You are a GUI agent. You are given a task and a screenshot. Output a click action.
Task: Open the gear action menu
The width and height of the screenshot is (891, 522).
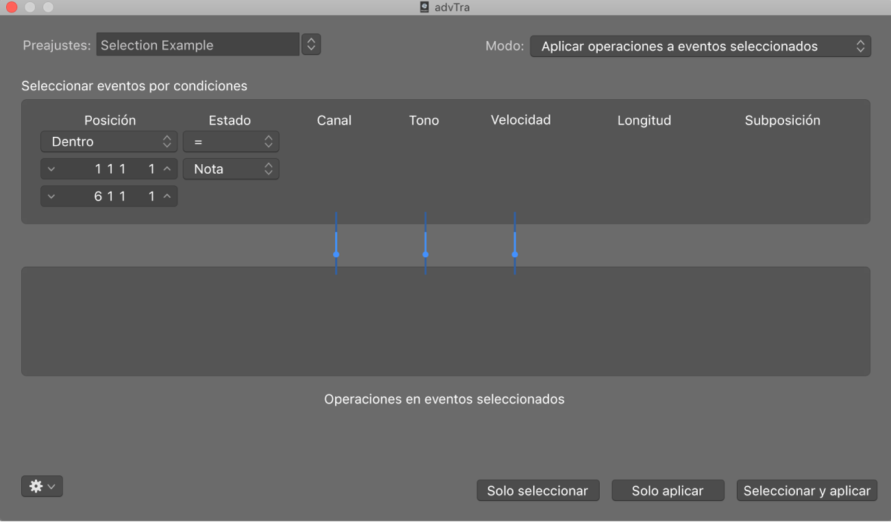[x=42, y=486]
